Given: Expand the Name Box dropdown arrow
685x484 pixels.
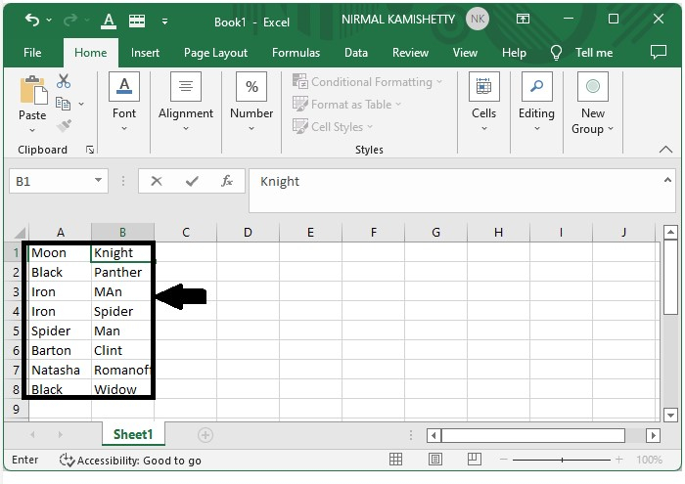Looking at the screenshot, I should tap(99, 181).
